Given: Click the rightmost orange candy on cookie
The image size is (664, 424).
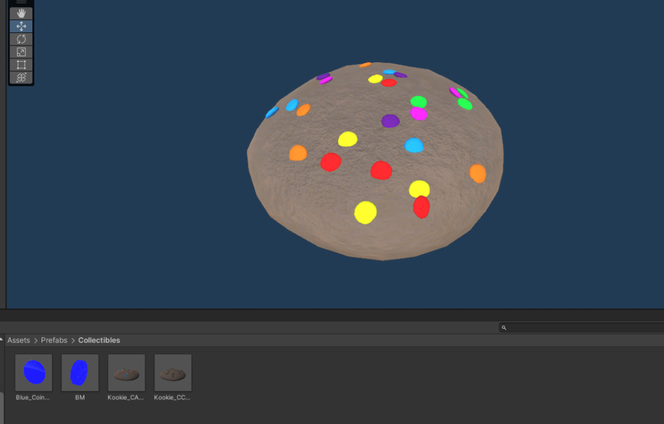Looking at the screenshot, I should [478, 173].
